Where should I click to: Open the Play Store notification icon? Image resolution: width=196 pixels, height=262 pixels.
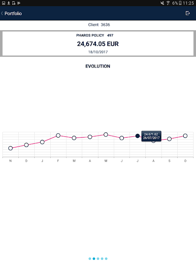click(x=19, y=3)
